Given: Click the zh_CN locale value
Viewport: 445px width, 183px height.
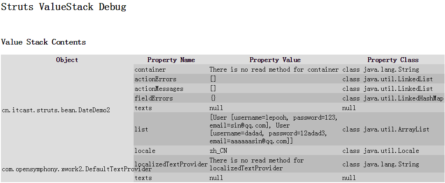Looking at the screenshot, I should [218, 151].
